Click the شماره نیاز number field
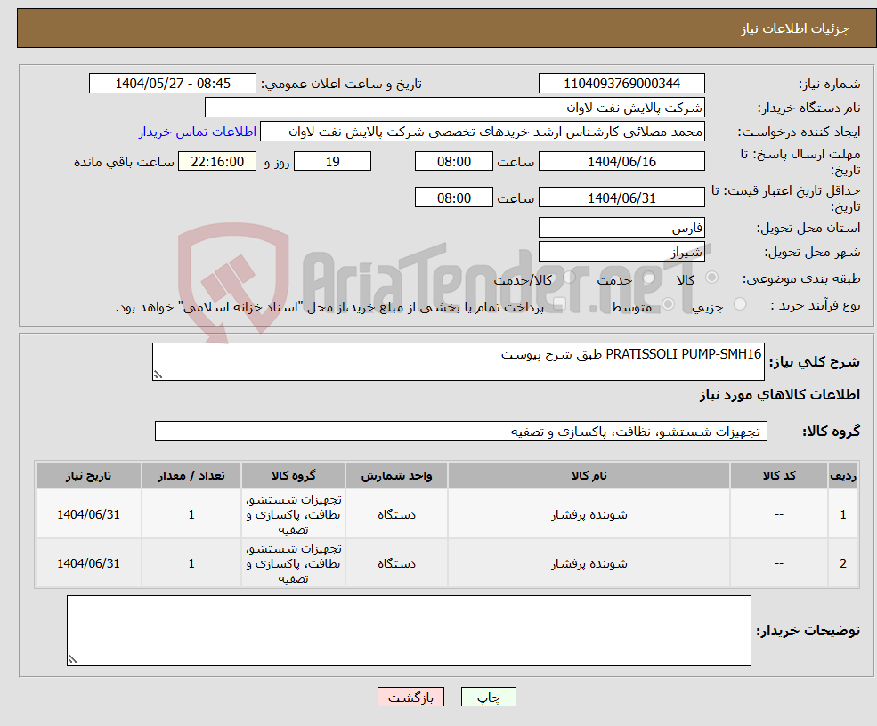The height and width of the screenshot is (726, 877). click(621, 83)
